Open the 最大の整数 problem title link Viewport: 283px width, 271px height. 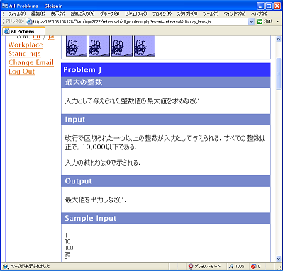point(84,82)
